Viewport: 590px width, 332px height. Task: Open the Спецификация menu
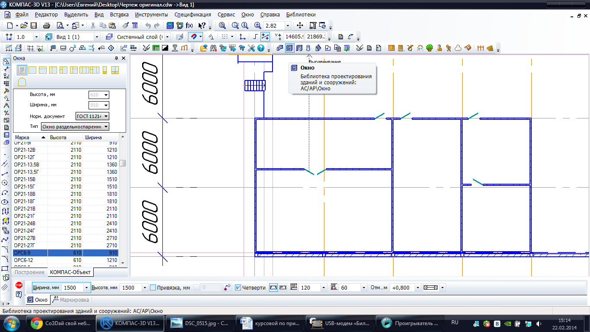[x=193, y=14]
